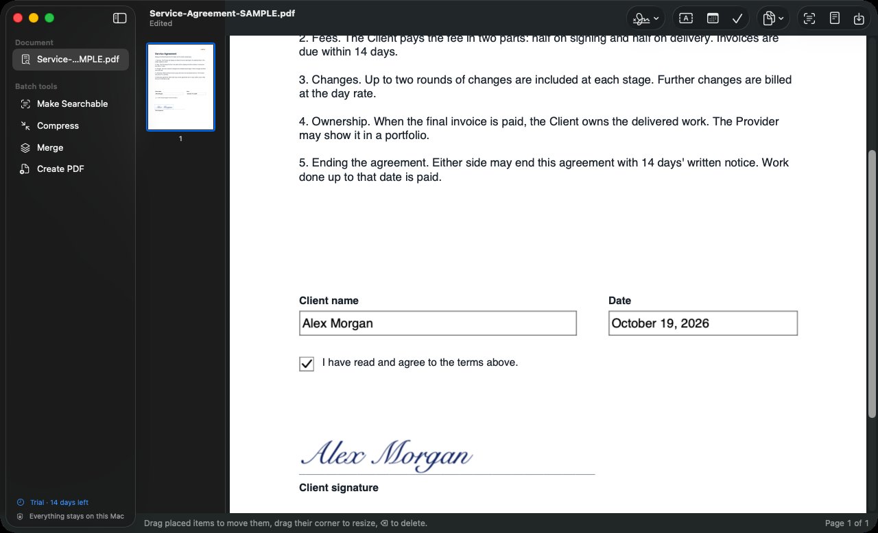This screenshot has height=533, width=878.
Task: Click the document vertical scrollbar
Action: point(873,284)
